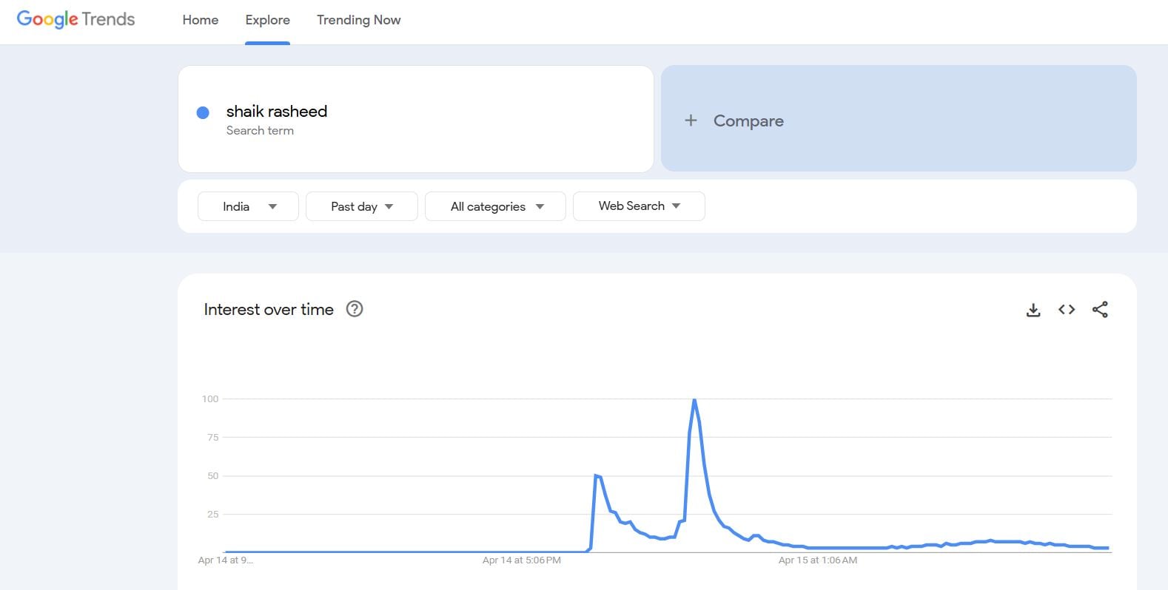Download the interest over time CSV
The height and width of the screenshot is (590, 1168).
[x=1033, y=310]
